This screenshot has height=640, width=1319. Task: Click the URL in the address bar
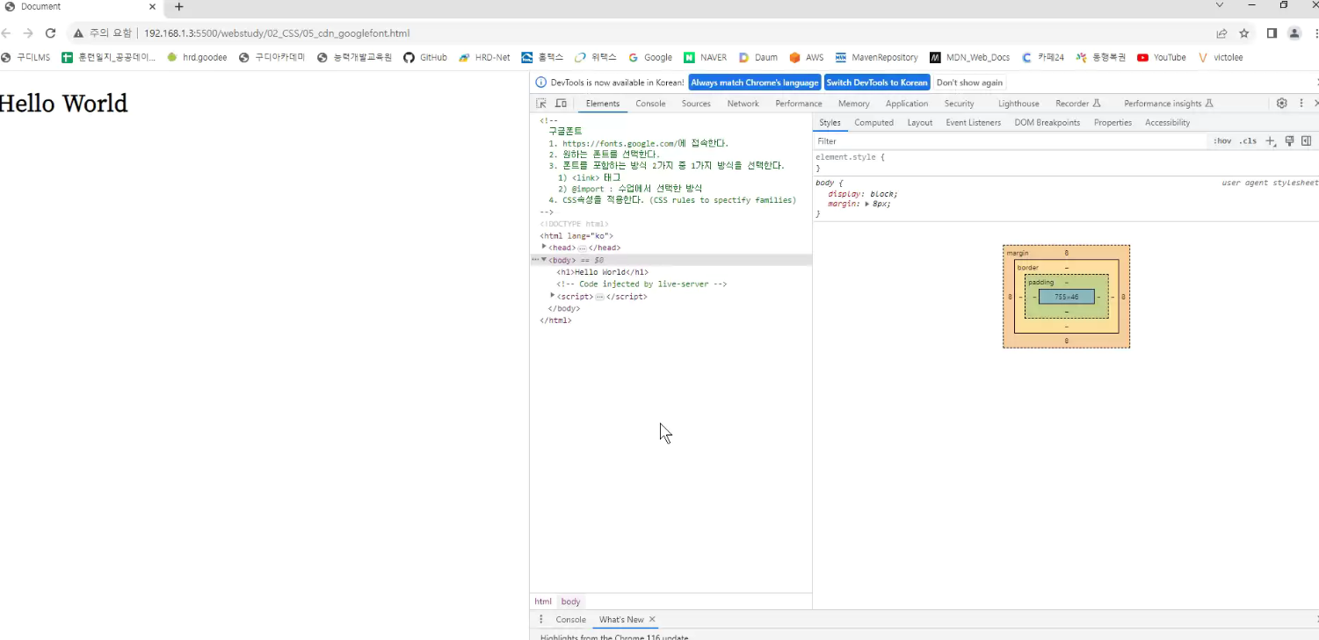(277, 33)
